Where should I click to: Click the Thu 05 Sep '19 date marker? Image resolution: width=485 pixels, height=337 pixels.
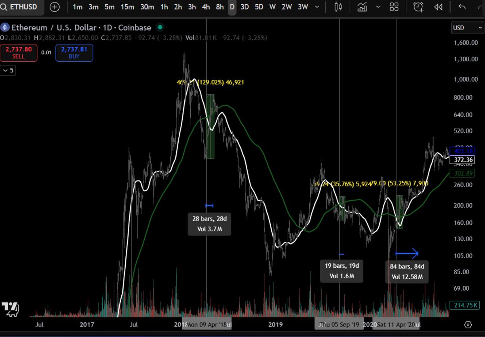click(x=339, y=325)
